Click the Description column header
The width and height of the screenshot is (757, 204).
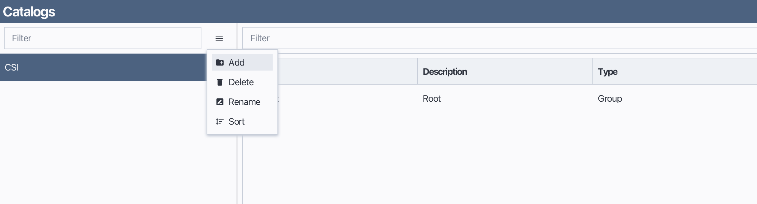click(445, 72)
